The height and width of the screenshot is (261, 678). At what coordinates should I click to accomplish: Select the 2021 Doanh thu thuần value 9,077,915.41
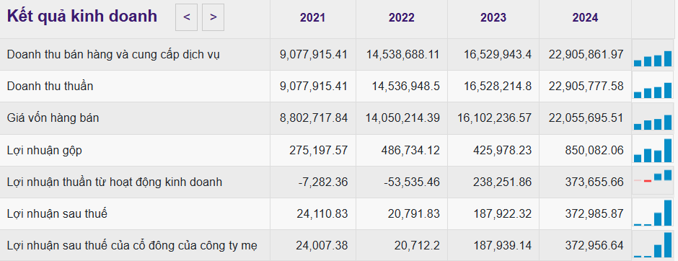[x=314, y=87]
